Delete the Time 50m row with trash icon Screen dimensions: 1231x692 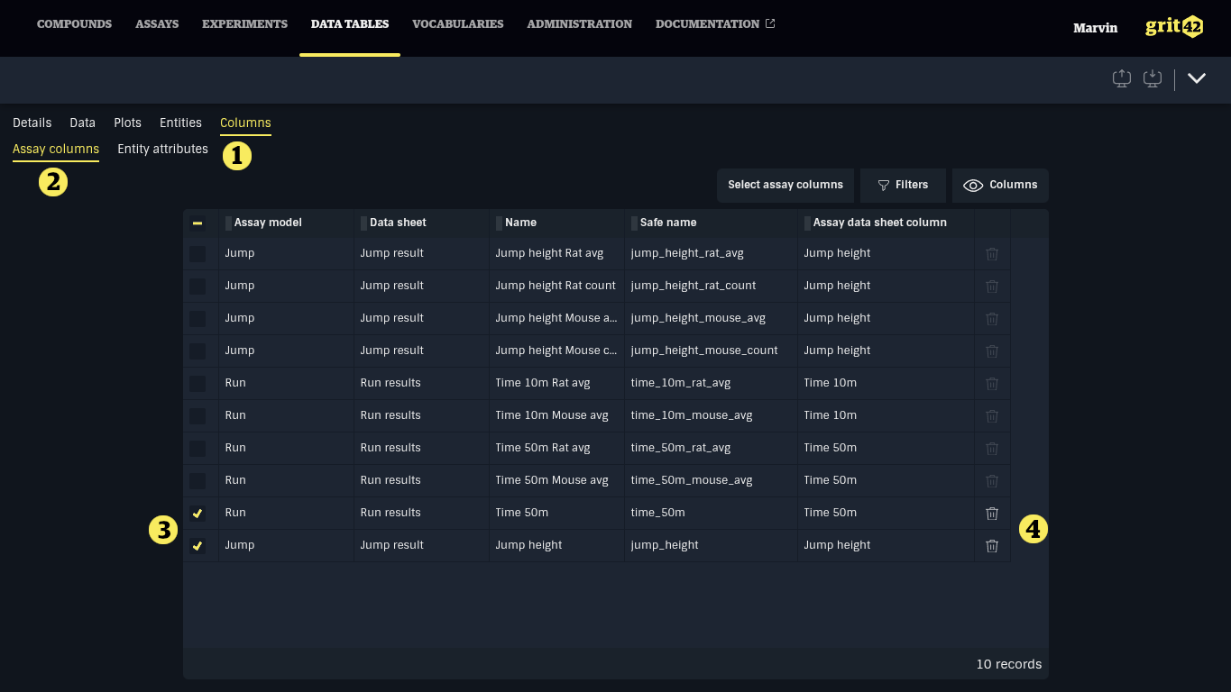992,514
